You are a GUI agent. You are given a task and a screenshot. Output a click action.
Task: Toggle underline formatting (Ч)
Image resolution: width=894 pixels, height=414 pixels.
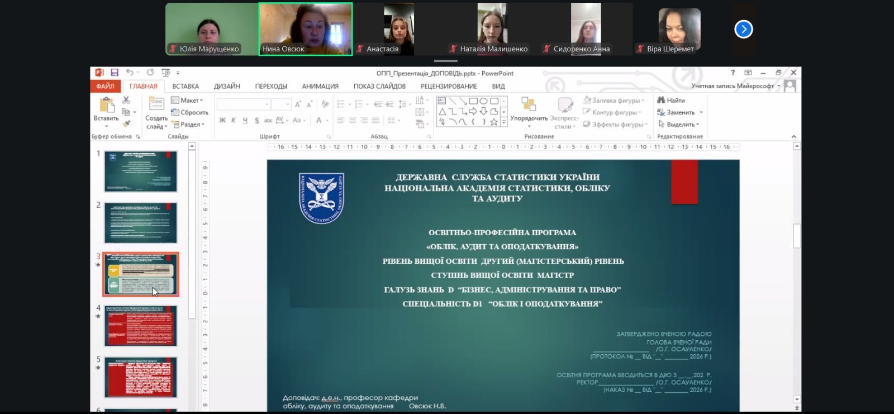pyautogui.click(x=245, y=120)
